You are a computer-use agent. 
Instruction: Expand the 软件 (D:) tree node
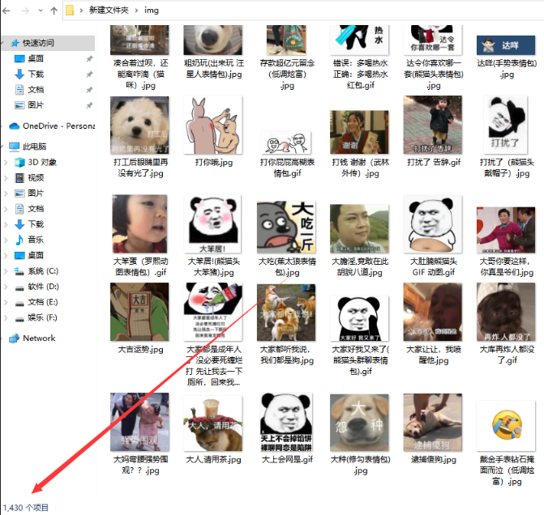pos(6,287)
